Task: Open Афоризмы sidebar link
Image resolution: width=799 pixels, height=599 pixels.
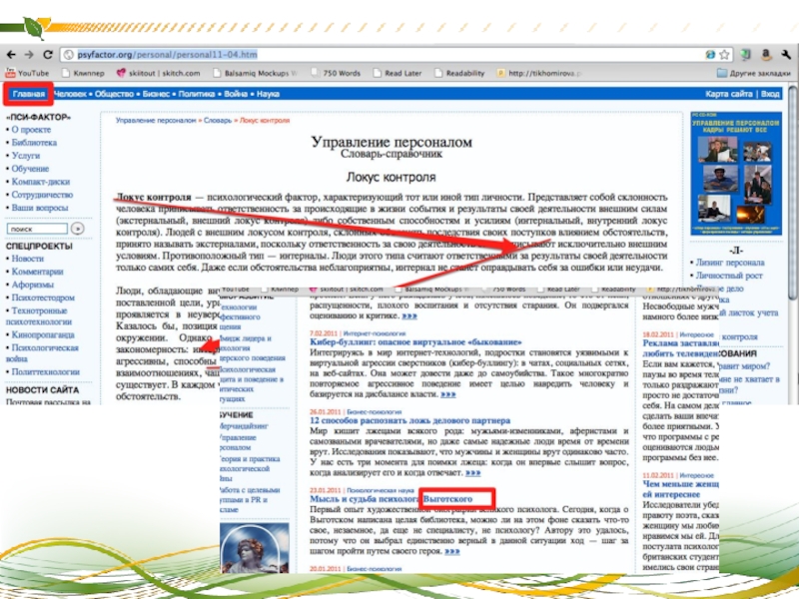Action: (33, 285)
